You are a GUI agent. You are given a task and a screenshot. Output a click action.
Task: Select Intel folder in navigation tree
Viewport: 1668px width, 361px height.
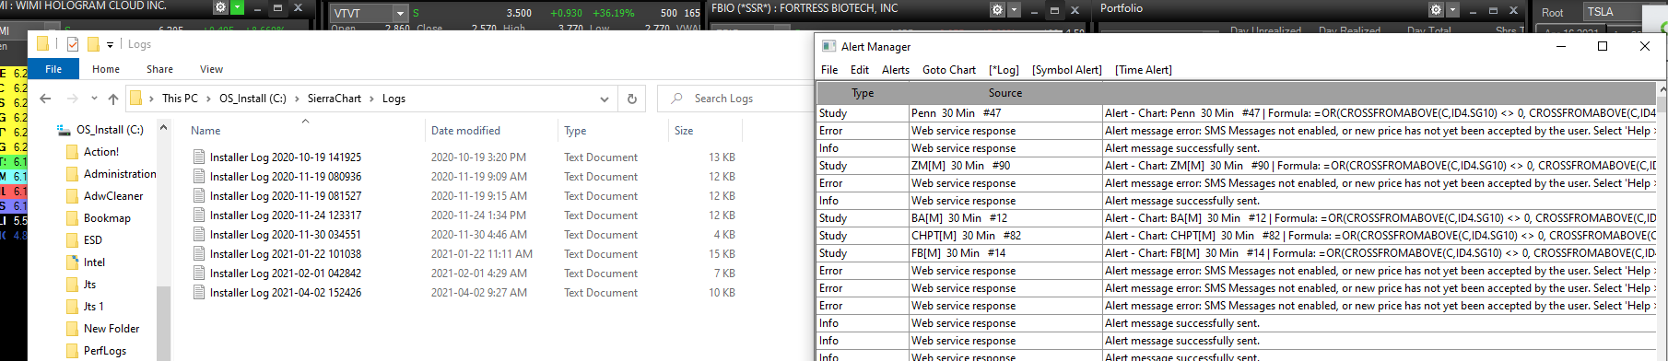tap(86, 262)
